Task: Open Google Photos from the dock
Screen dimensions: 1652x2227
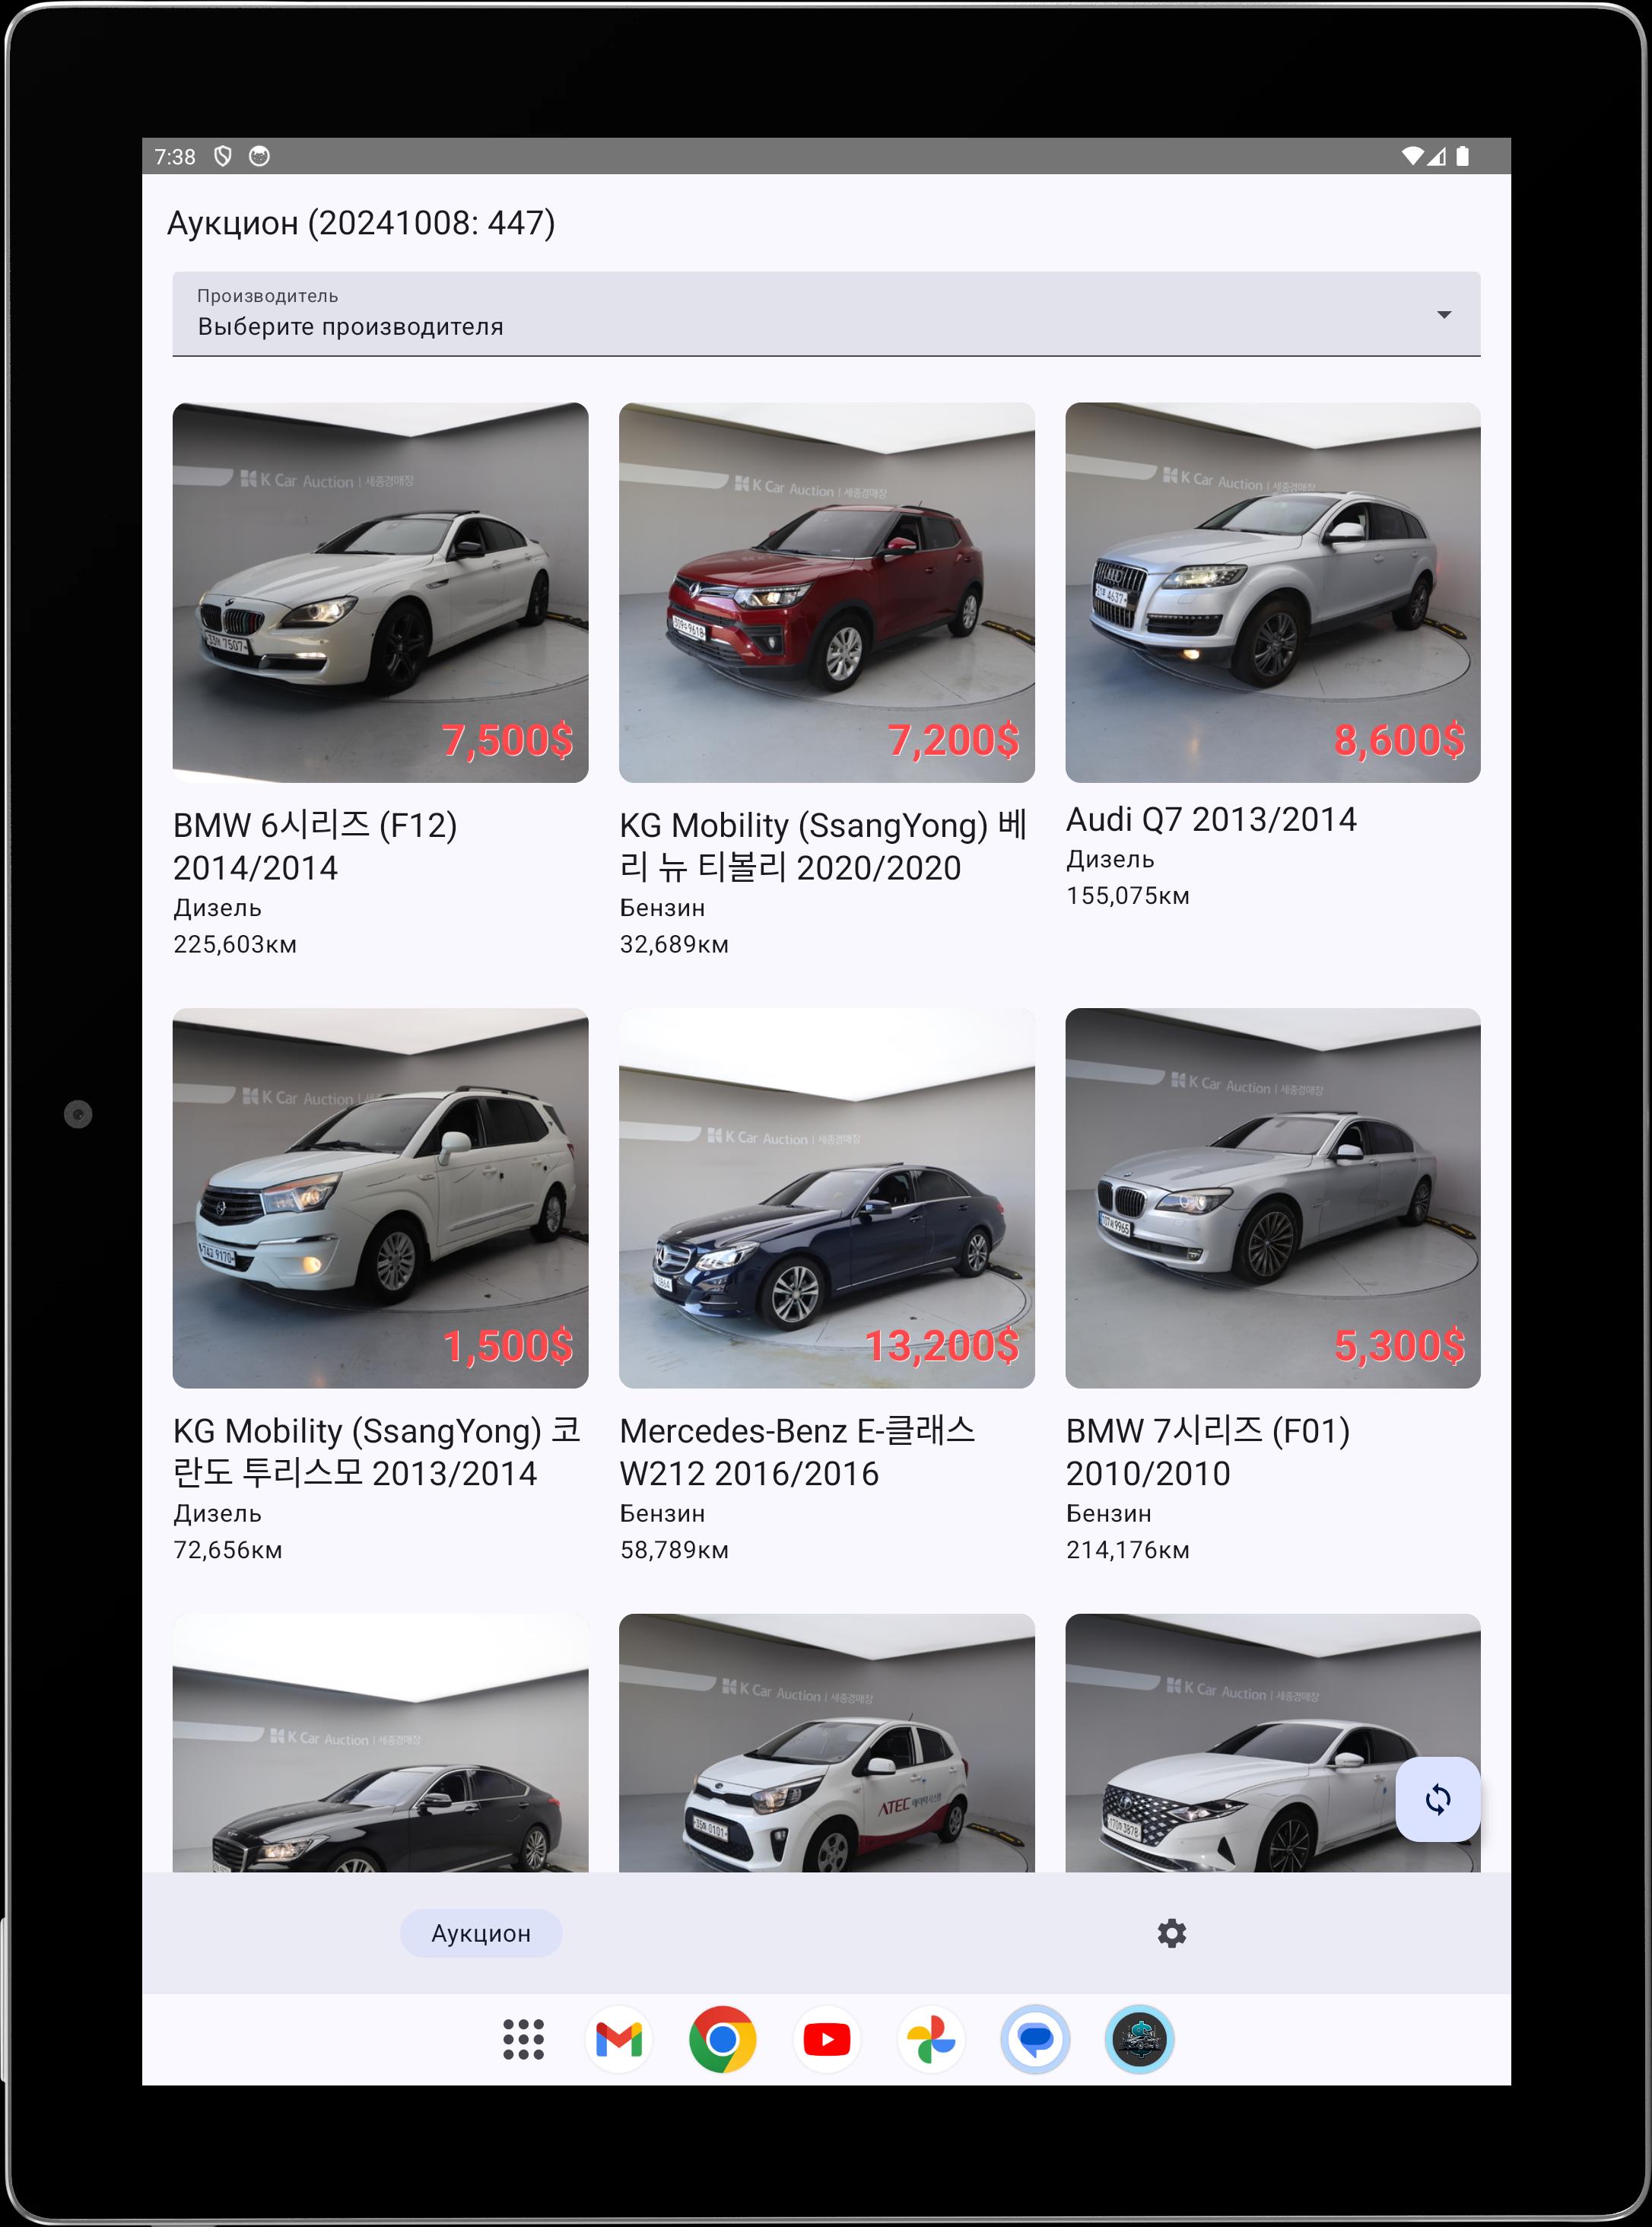Action: point(930,2039)
